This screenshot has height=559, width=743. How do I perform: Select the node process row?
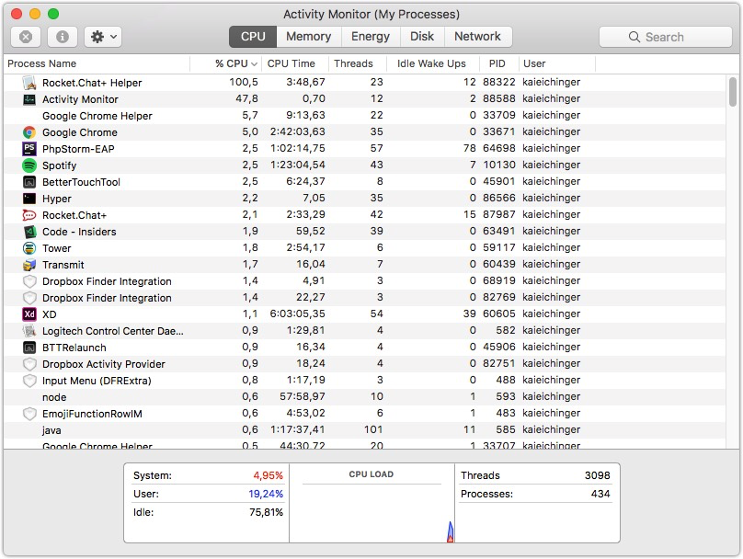point(364,397)
